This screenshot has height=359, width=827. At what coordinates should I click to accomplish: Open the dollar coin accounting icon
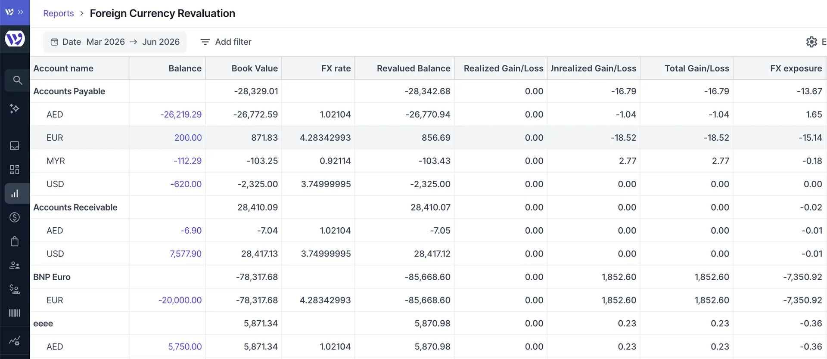click(x=15, y=217)
